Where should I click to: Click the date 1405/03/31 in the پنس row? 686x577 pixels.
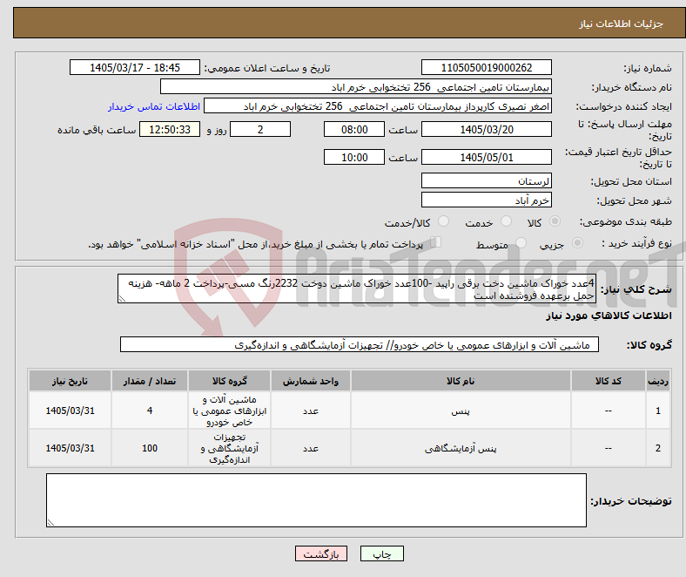click(70, 411)
